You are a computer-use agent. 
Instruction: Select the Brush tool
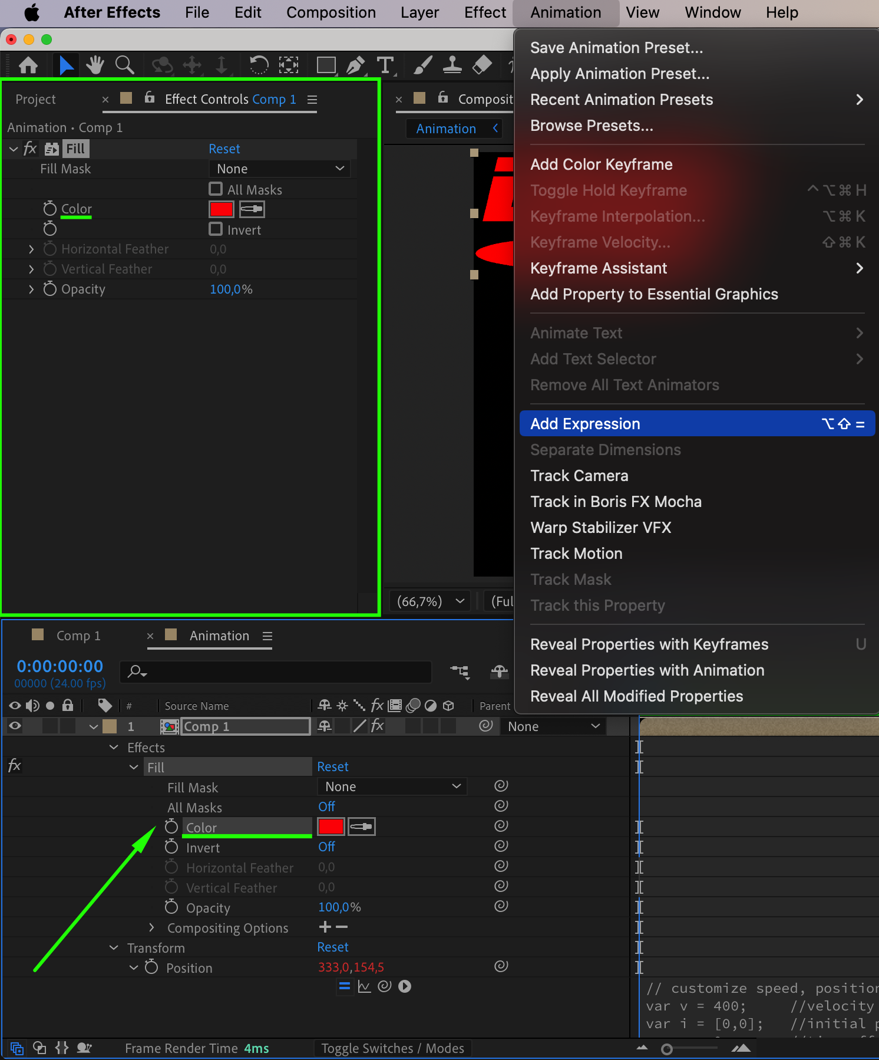click(x=422, y=65)
